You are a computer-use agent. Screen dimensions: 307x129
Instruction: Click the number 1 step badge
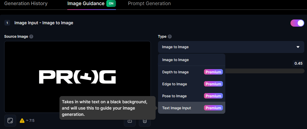7,23
